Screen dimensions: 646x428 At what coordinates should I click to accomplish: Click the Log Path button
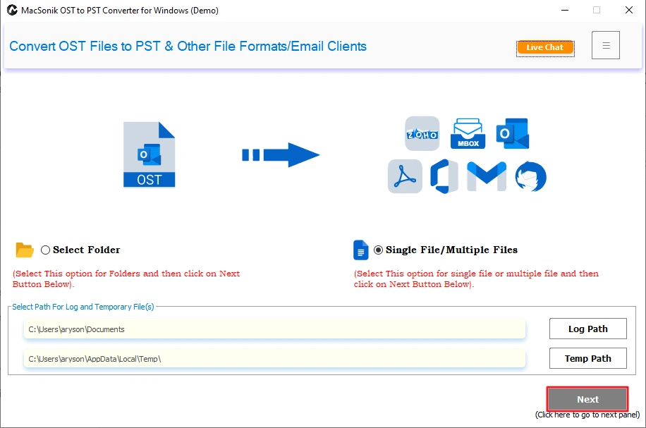(x=588, y=329)
